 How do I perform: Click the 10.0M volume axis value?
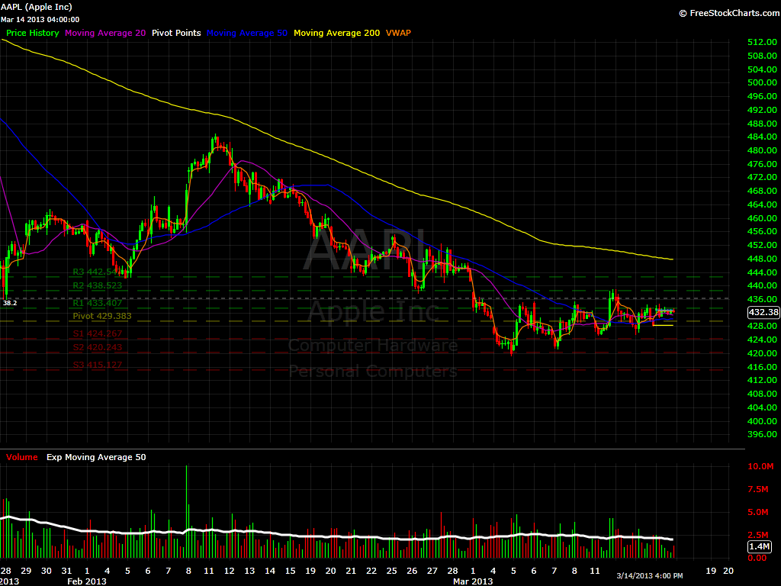pos(760,466)
